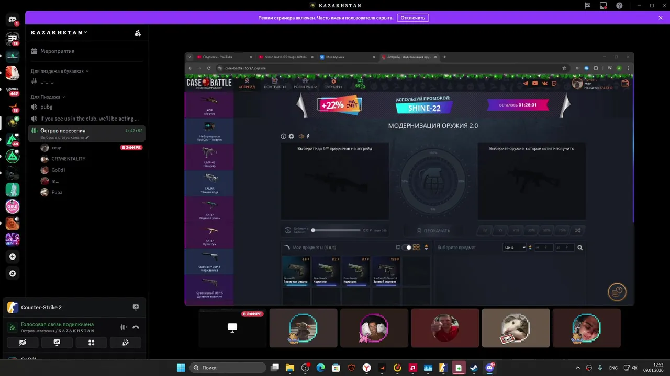Open Мероприятия events entry
The height and width of the screenshot is (376, 670).
(86, 51)
